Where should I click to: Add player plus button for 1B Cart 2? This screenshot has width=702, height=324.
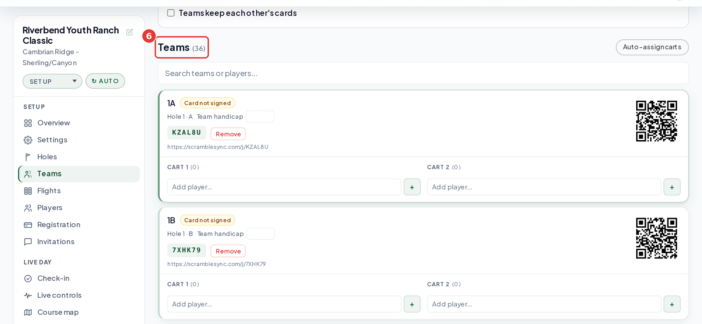672,304
